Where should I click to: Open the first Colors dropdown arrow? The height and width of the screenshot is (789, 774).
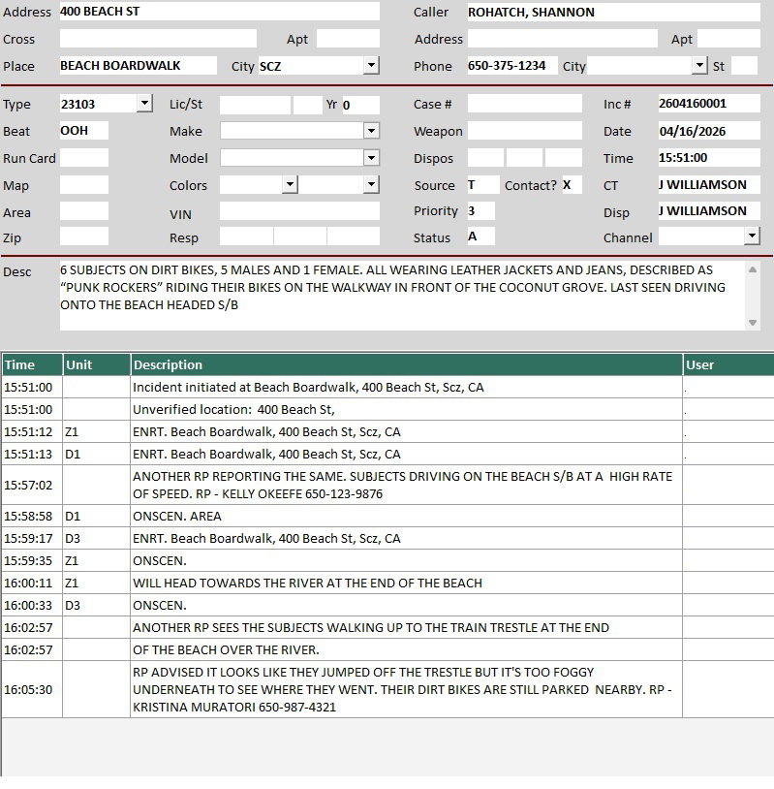(290, 184)
